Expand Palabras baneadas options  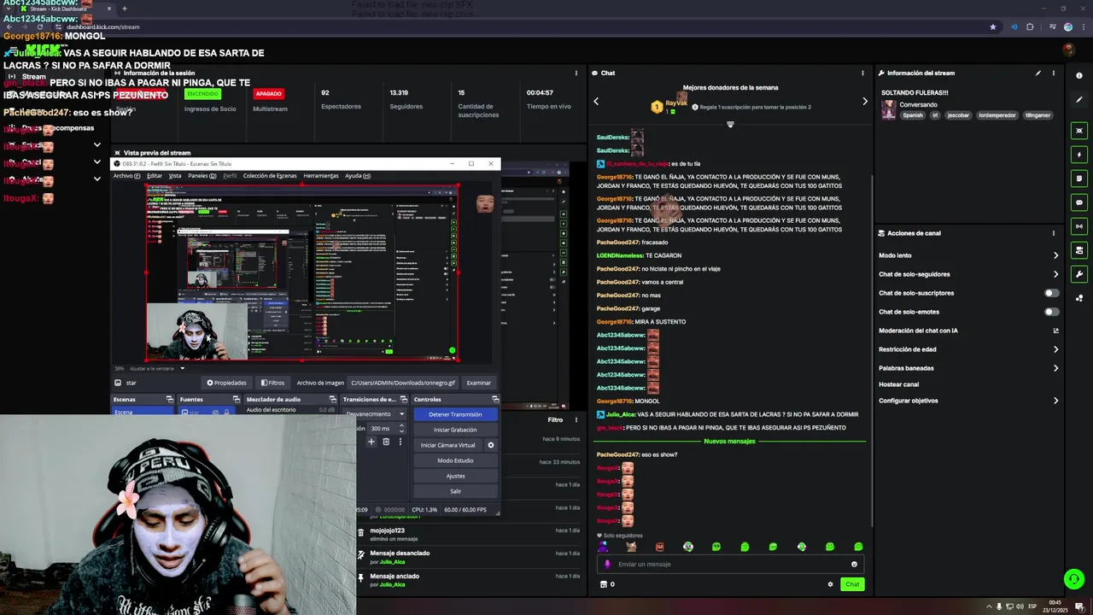pyautogui.click(x=1055, y=368)
